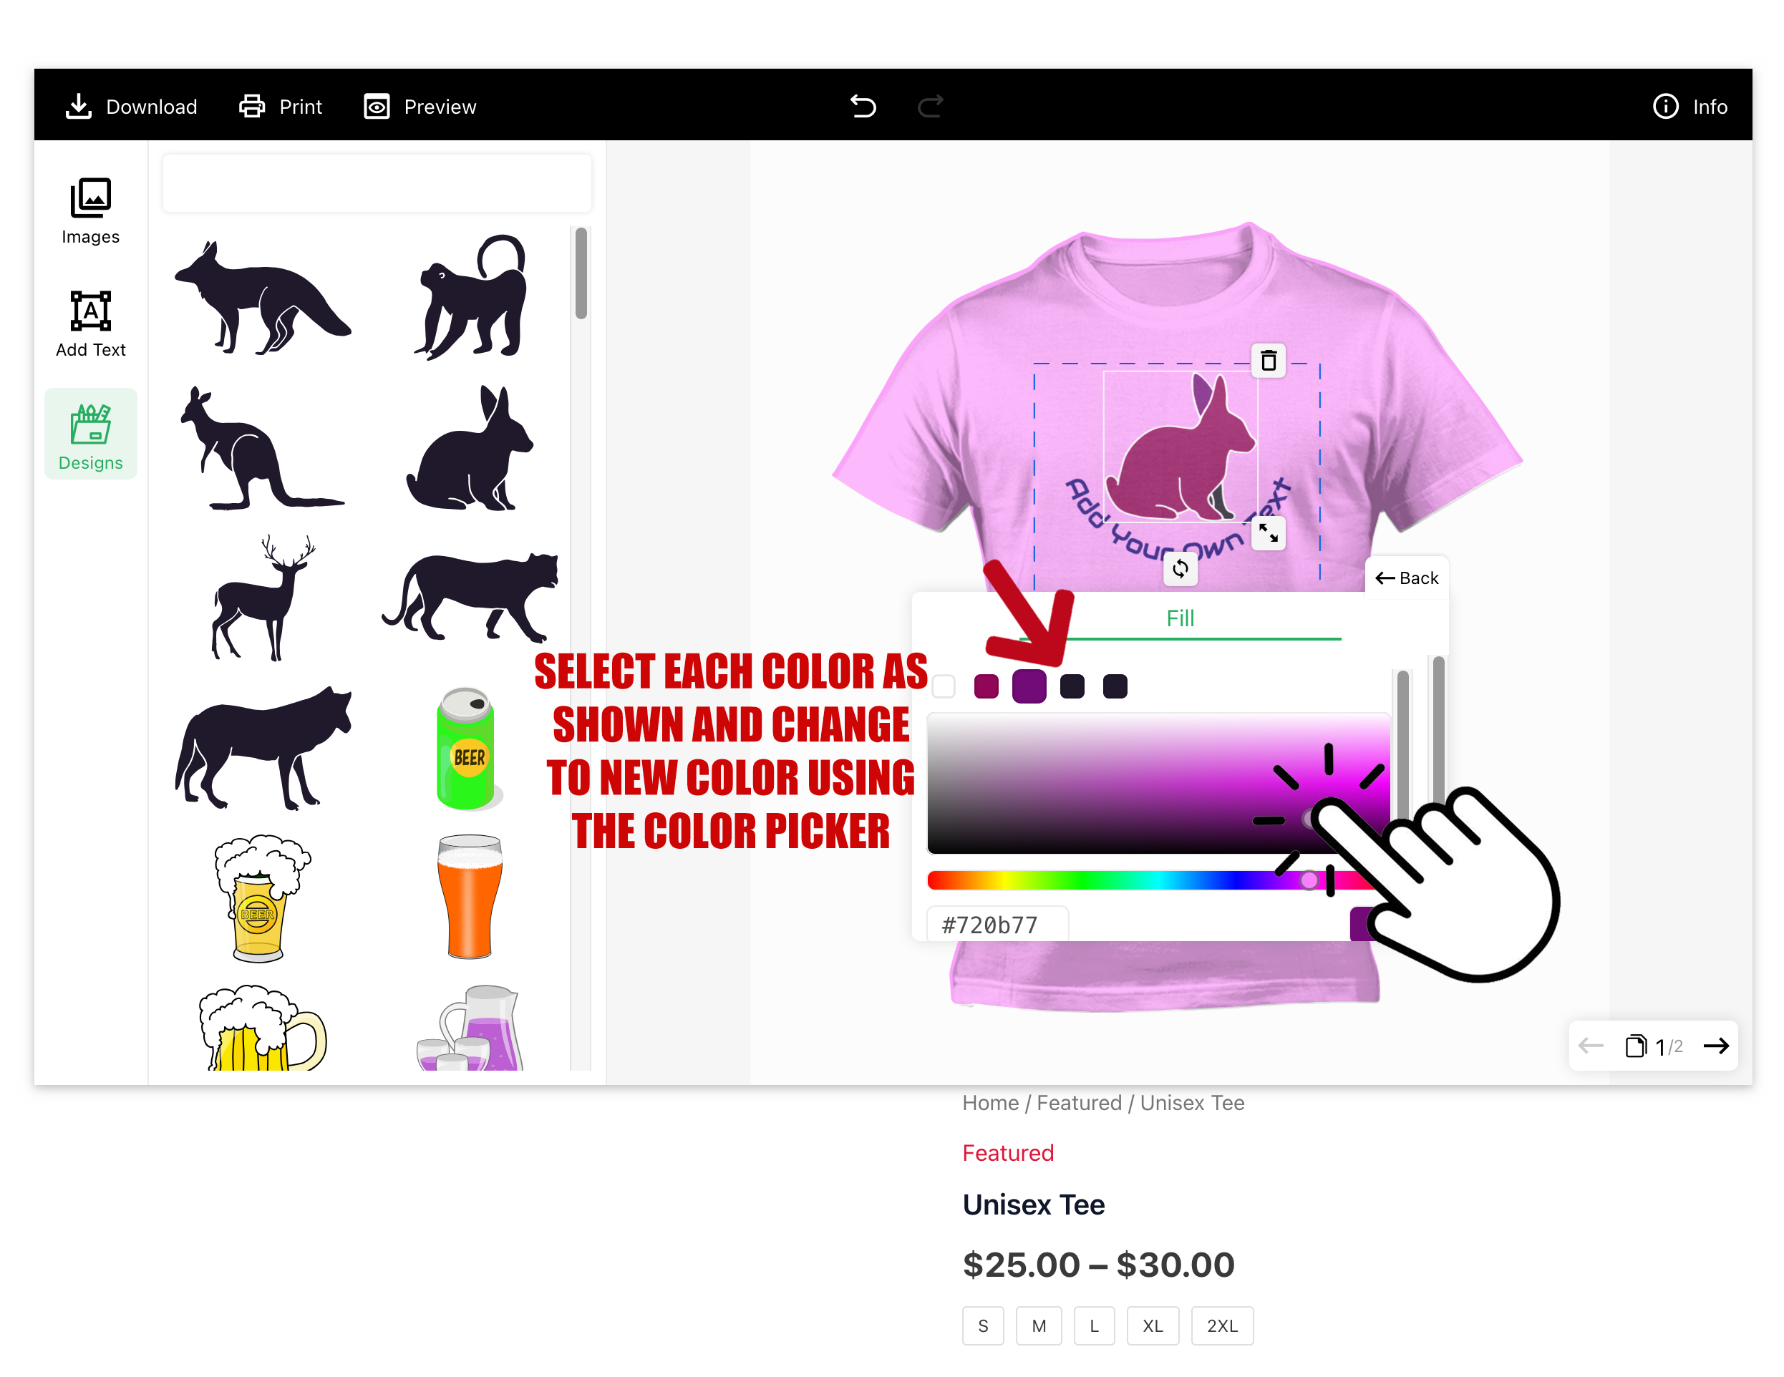
Task: Click the rotate handle under the design
Action: 1181,568
